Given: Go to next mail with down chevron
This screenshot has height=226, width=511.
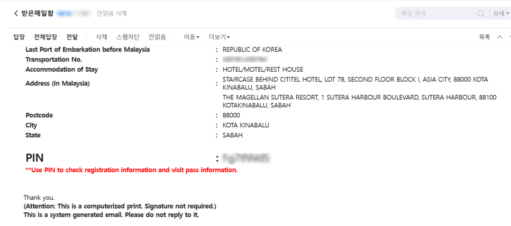Looking at the screenshot, I should [x=509, y=37].
